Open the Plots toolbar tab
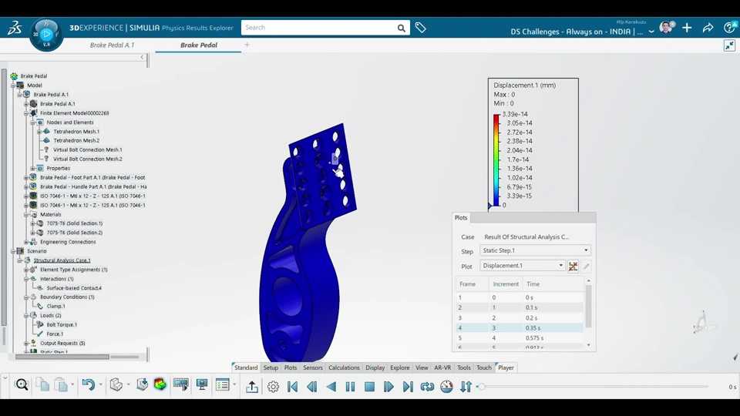Viewport: 740px width, 416px height. tap(291, 368)
